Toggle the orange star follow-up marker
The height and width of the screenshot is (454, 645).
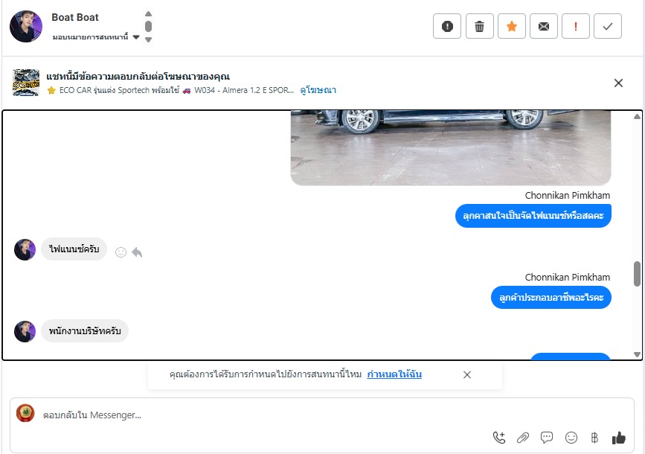click(x=512, y=26)
